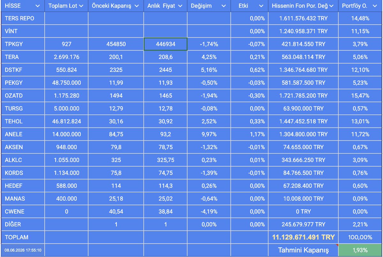The width and height of the screenshot is (383, 257).
Task: Select VİNT fund value 1.240.958.371 TRY
Action: point(303,31)
